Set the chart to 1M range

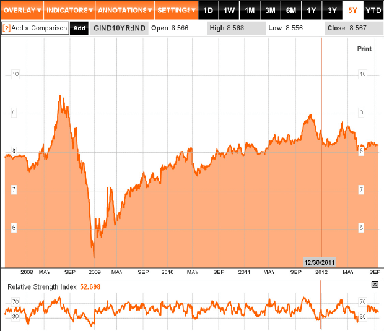pyautogui.click(x=250, y=11)
